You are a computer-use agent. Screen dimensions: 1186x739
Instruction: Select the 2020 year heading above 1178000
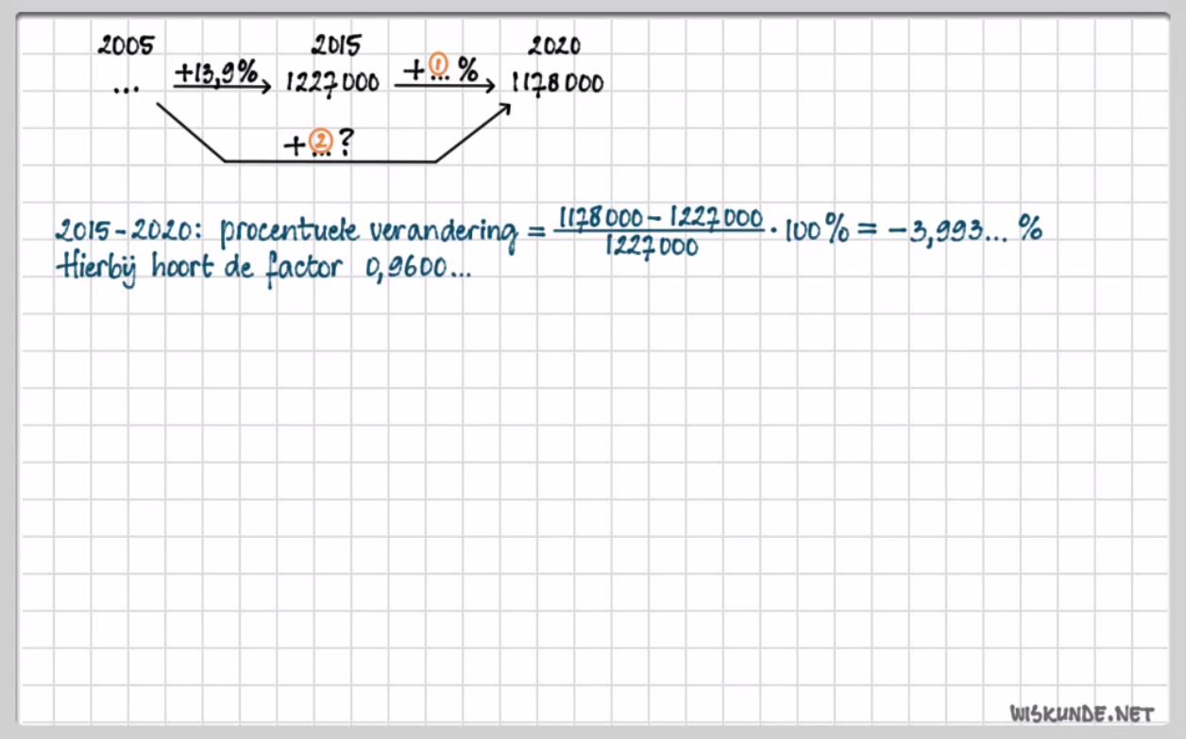[554, 45]
